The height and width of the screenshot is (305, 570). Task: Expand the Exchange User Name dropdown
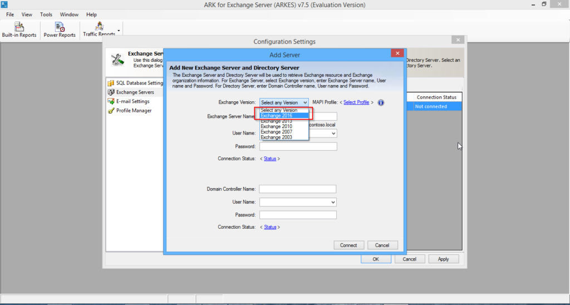pos(333,134)
